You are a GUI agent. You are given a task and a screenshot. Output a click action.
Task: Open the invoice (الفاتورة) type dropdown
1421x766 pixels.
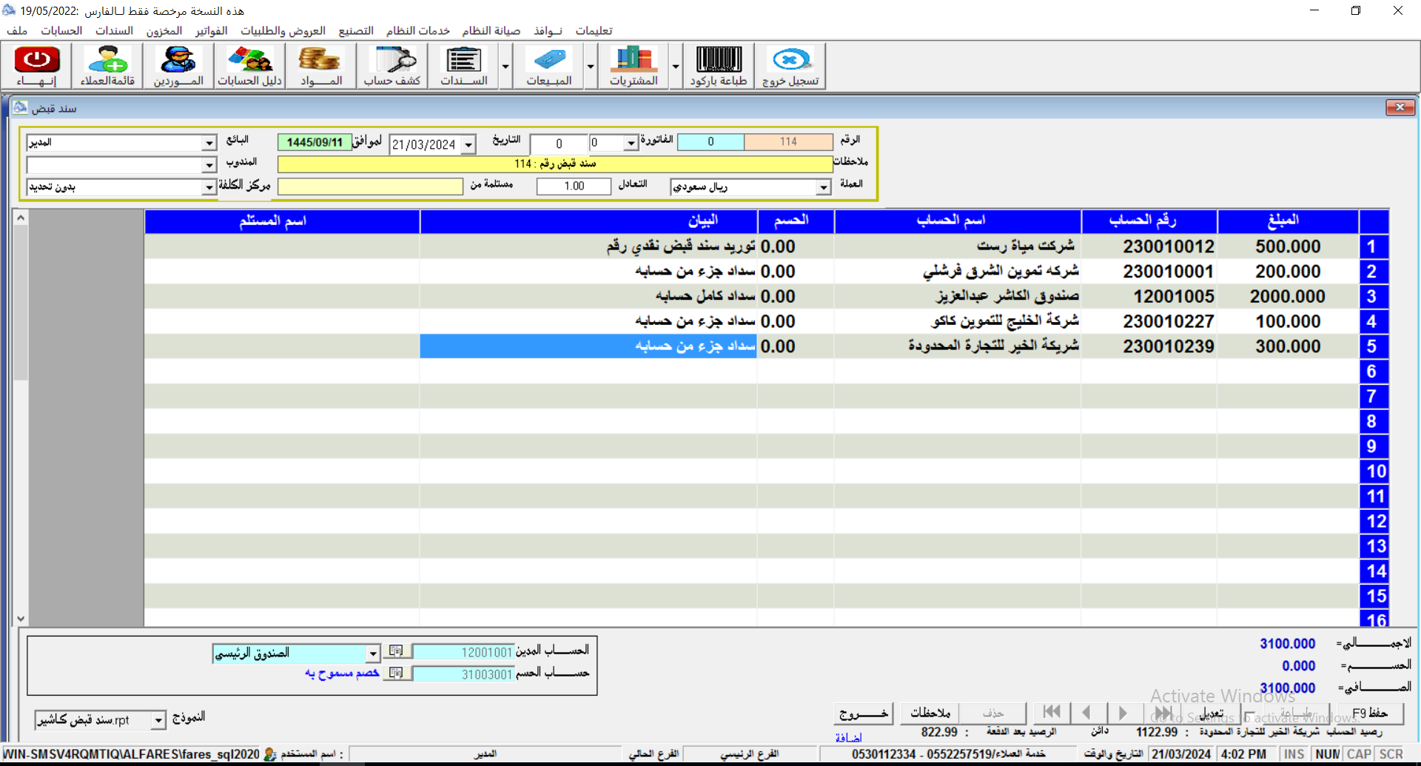pos(631,143)
